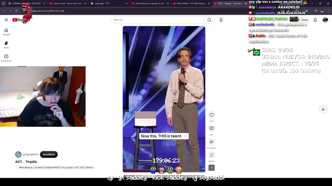
Task: Click the AGT... Tequila. video title
Action: [26, 162]
